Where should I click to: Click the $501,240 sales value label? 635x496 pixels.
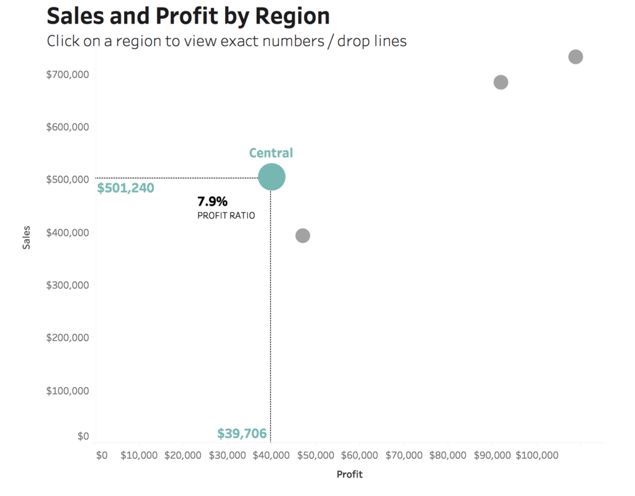pos(125,188)
